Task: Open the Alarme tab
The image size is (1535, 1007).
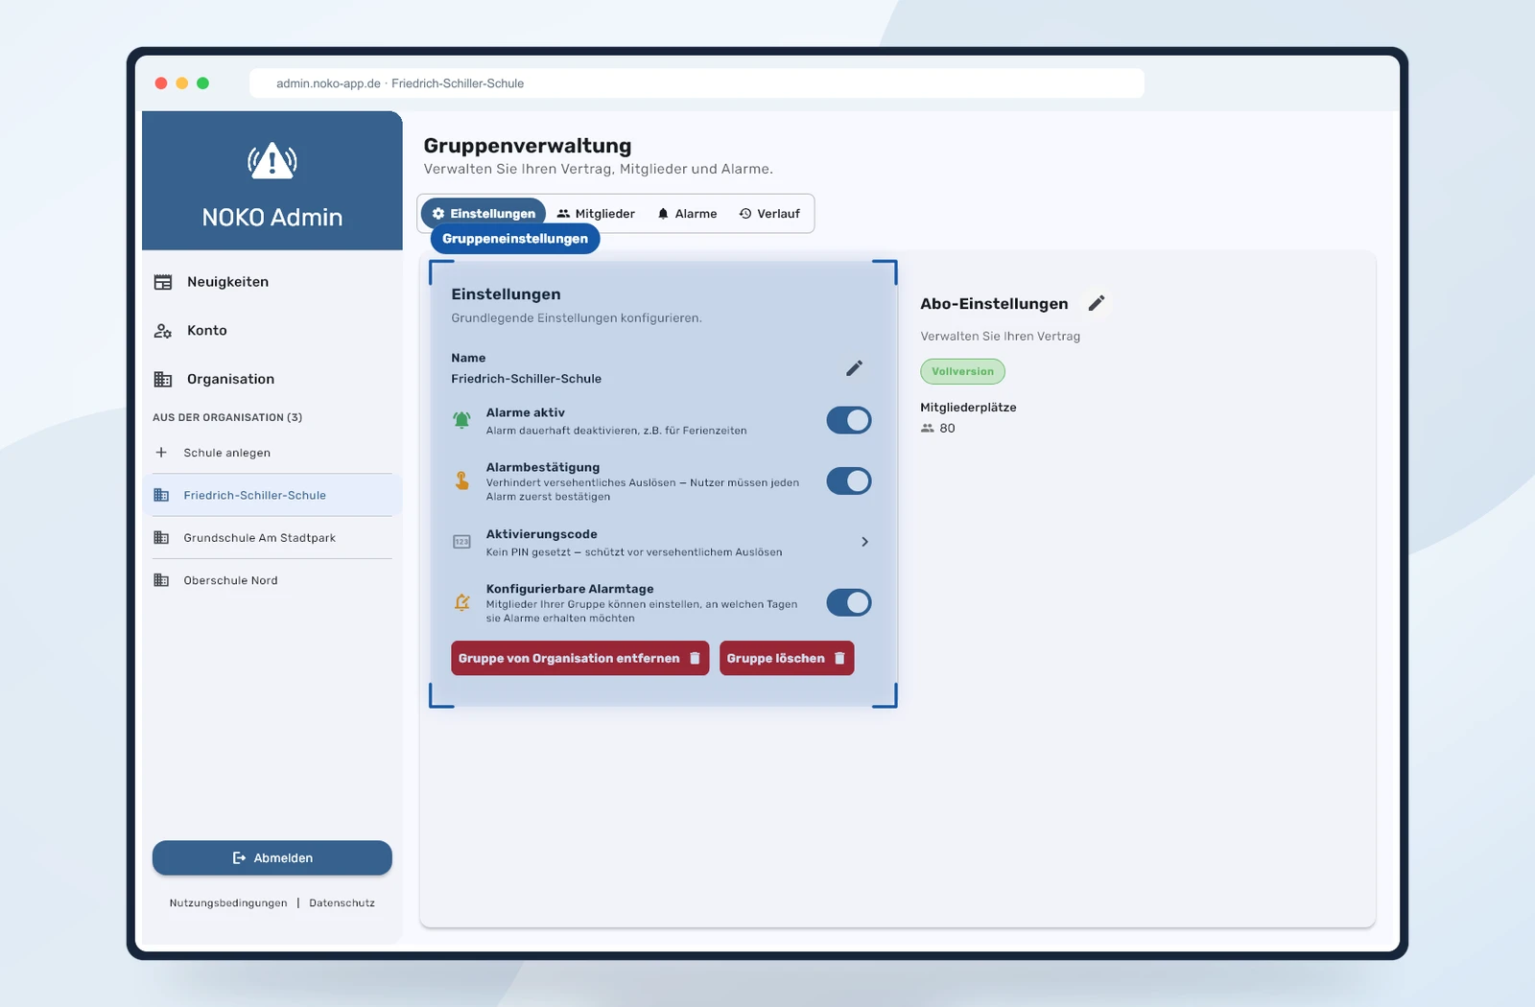Action: 687,214
